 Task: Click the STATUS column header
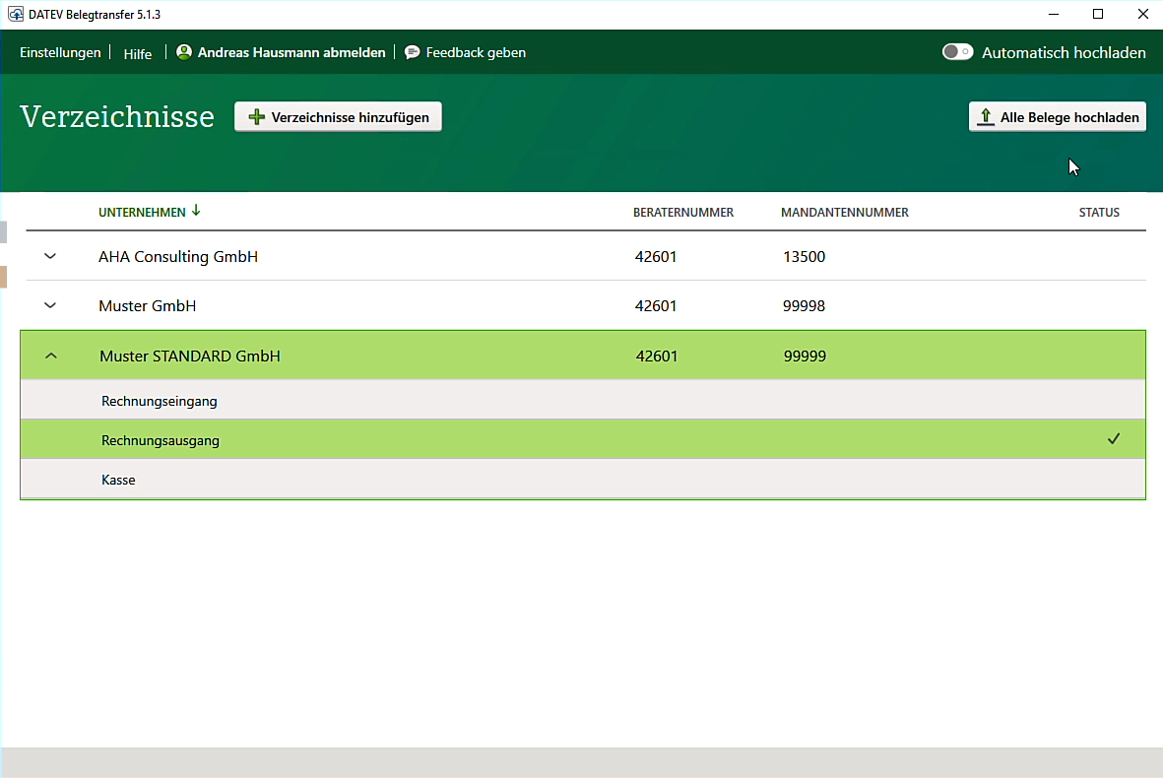point(1098,212)
